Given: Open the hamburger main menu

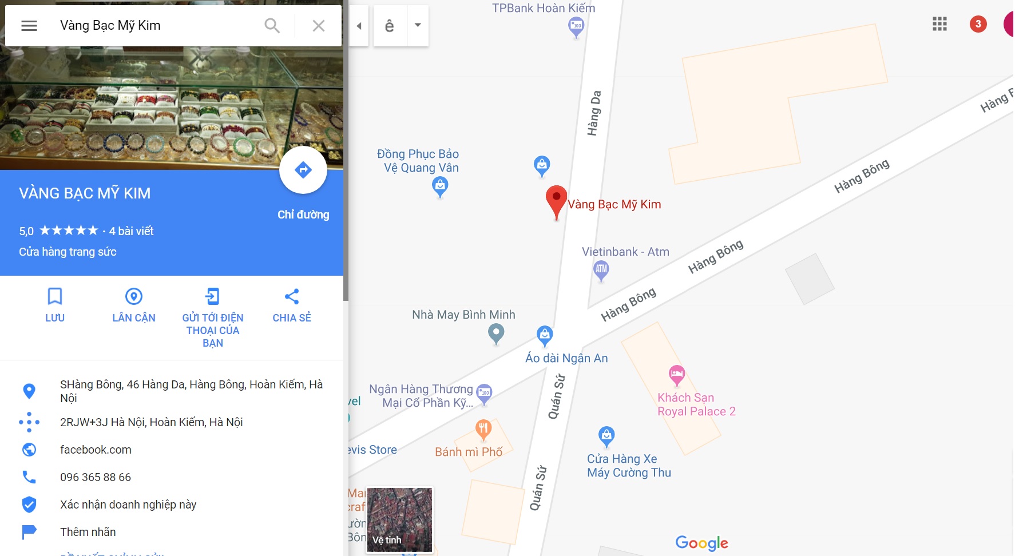Looking at the screenshot, I should [29, 26].
